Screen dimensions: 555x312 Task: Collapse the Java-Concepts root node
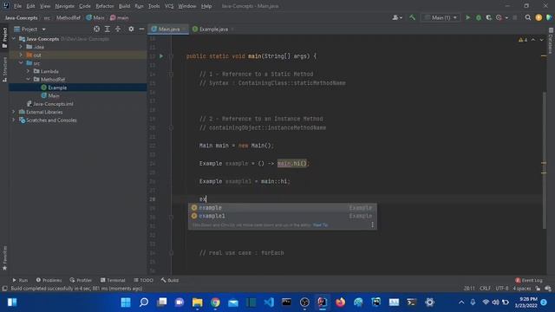(14, 38)
